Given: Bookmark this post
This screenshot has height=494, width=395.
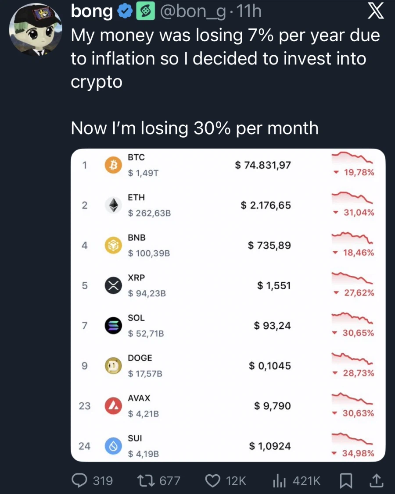Looking at the screenshot, I should click(346, 481).
